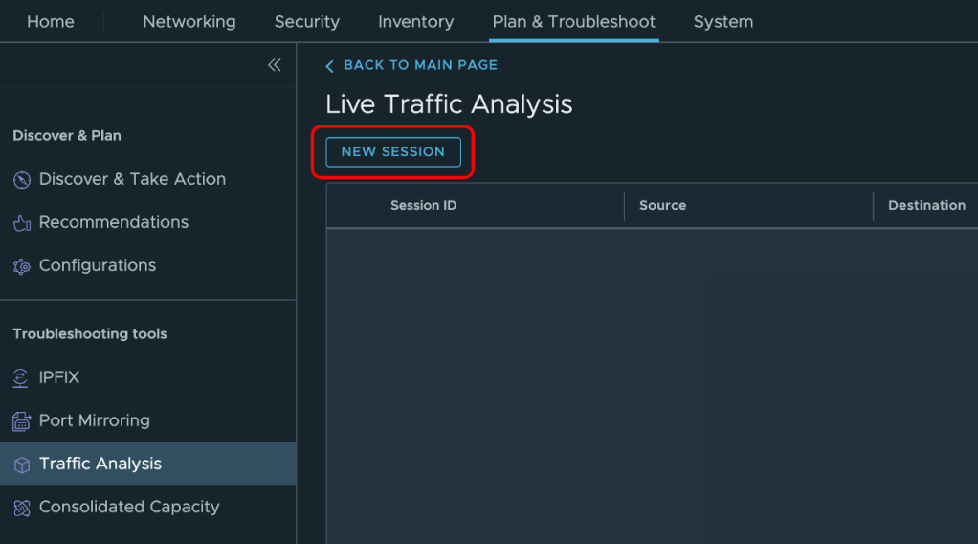Open Recommendations in the sidebar
The height and width of the screenshot is (544, 978).
click(x=113, y=222)
